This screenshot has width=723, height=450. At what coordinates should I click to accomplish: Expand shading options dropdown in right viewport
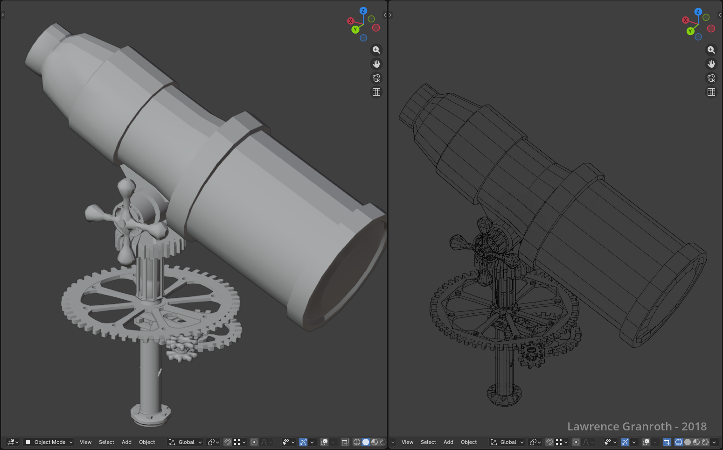pos(714,442)
